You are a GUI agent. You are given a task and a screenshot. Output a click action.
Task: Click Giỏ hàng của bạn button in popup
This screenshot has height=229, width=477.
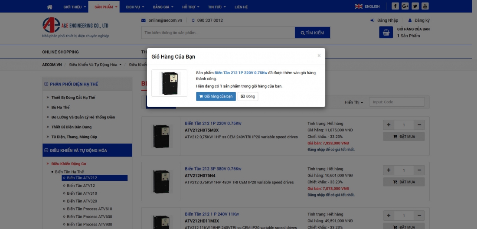(x=216, y=96)
